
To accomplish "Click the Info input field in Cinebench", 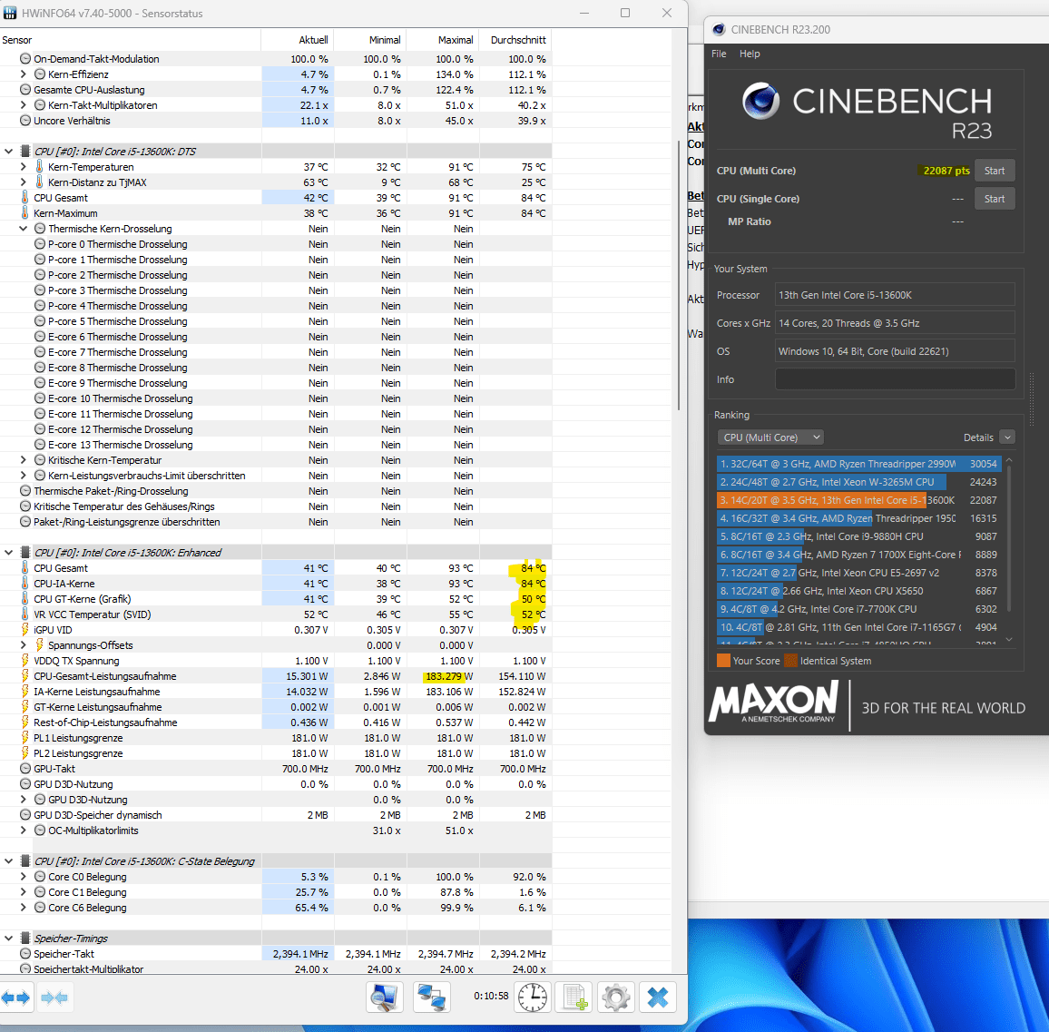I will (x=895, y=379).
